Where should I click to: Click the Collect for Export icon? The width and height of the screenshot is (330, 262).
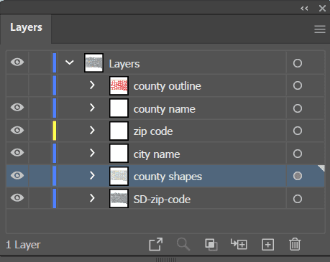[x=156, y=244]
